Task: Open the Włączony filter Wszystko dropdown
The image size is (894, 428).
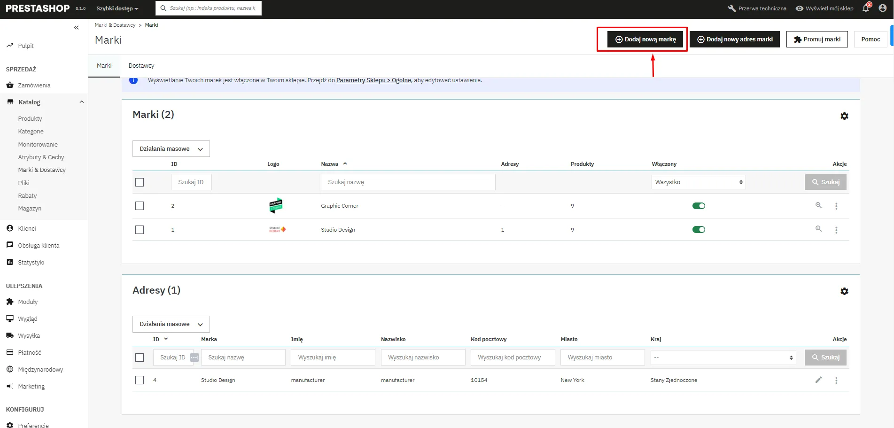Action: pos(698,182)
